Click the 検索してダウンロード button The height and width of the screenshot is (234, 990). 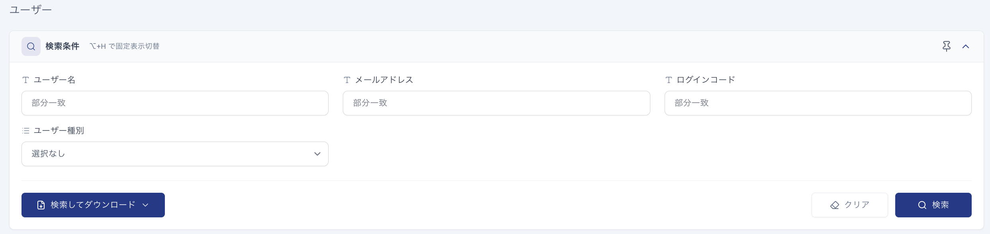[93, 205]
